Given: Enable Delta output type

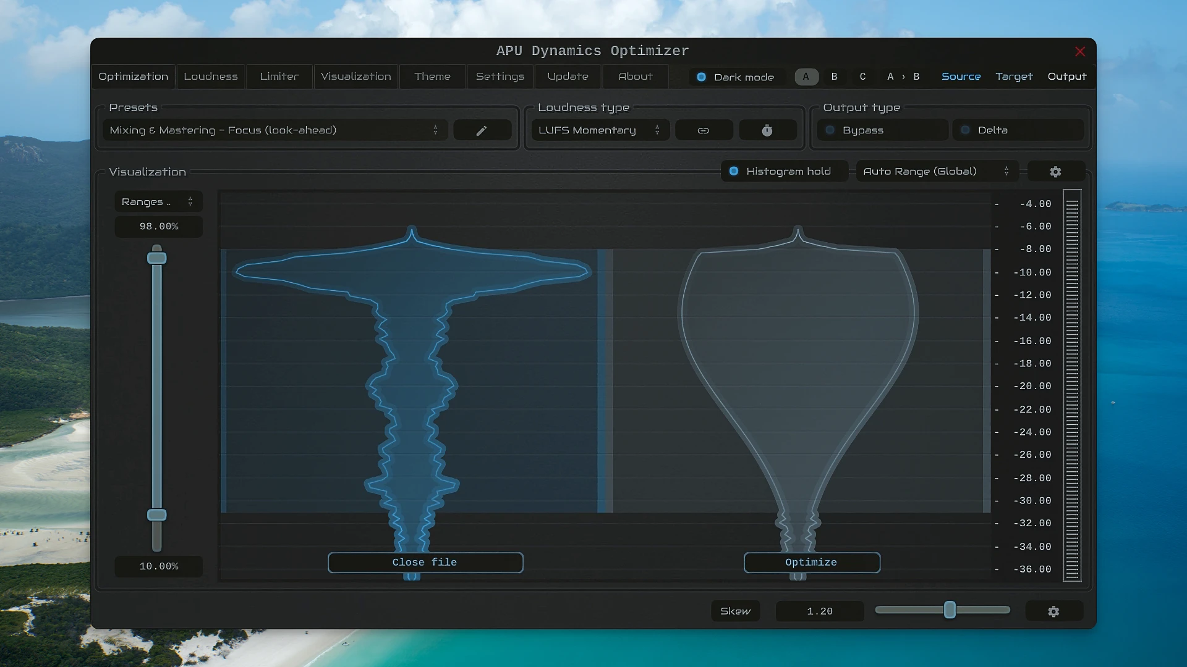Looking at the screenshot, I should coord(1018,130).
